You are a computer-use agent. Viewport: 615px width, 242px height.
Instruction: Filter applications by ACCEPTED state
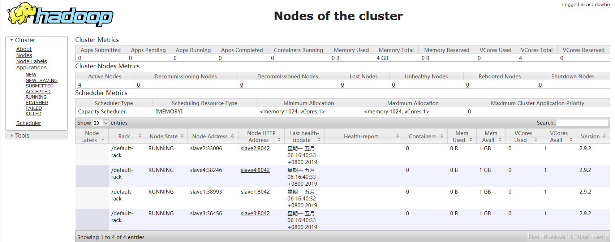(38, 92)
